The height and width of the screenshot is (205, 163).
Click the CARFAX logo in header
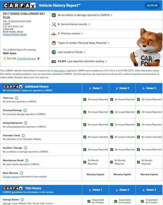[19, 5]
